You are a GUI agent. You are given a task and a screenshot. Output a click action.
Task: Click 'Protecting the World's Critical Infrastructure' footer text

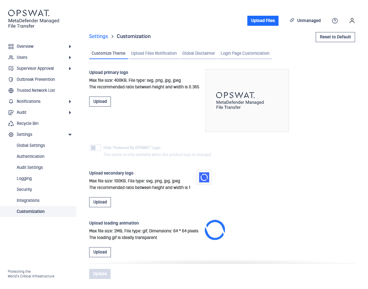31,274
